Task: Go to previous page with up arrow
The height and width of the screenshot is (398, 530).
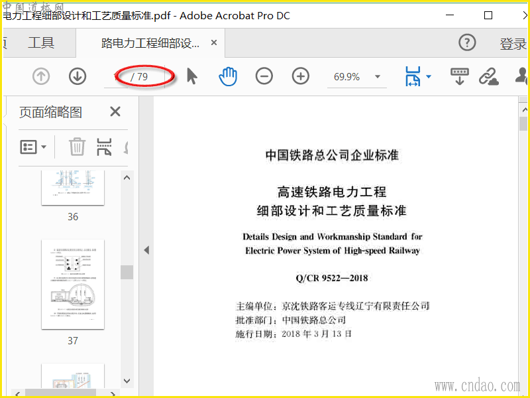Action: click(41, 76)
